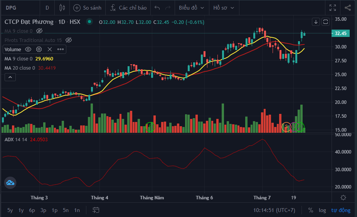357x217 pixels.
Task: Select the 1y time range
Action: click(x=21, y=210)
